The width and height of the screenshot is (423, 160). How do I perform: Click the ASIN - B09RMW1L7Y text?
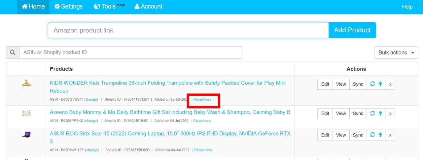[x=67, y=150]
